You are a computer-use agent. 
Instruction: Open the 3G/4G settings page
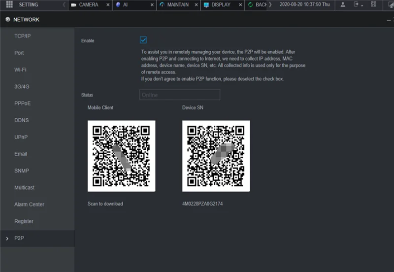click(37, 86)
